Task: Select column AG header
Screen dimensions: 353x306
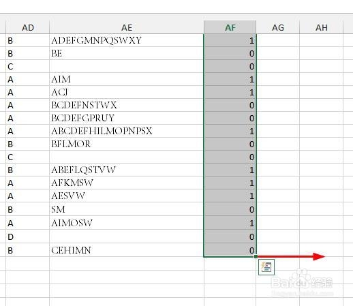Action: point(277,27)
